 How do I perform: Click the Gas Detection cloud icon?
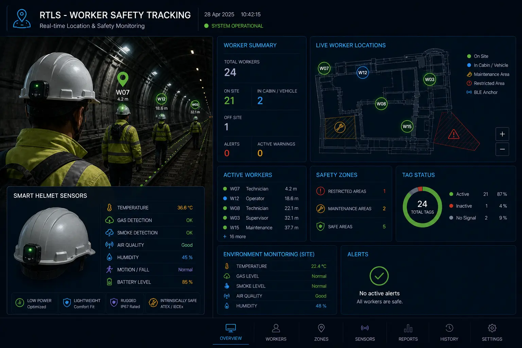click(109, 220)
